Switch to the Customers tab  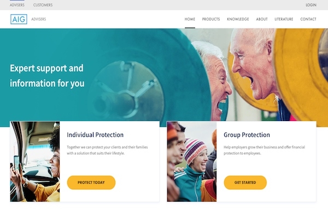pos(43,5)
